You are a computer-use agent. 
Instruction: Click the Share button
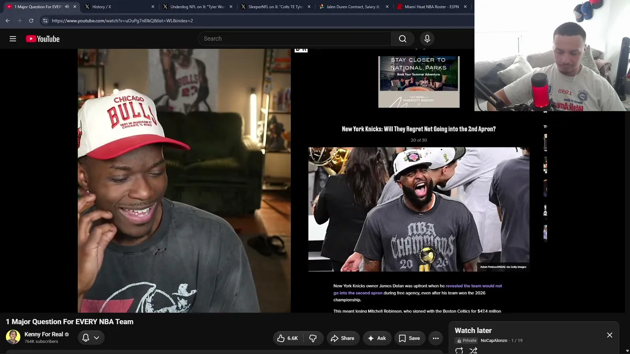click(343, 338)
